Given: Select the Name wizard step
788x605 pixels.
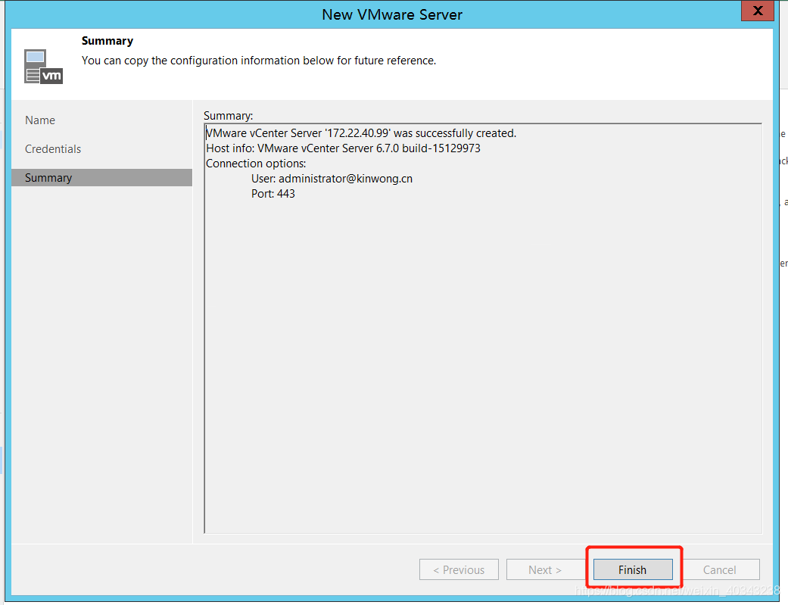Looking at the screenshot, I should pos(40,120).
